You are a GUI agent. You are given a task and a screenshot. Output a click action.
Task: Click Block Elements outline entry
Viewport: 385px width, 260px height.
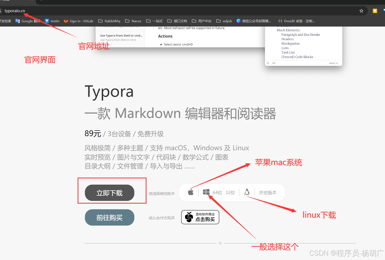(288, 30)
